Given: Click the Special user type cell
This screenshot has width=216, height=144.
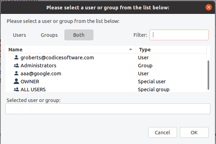Looking at the screenshot, I should click(x=152, y=82).
